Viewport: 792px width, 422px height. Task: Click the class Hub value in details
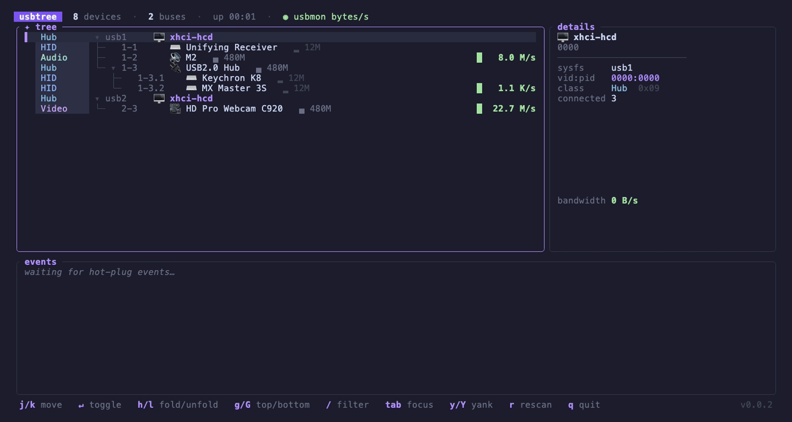[619, 88]
